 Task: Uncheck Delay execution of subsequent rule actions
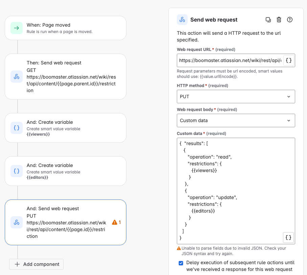(x=181, y=263)
